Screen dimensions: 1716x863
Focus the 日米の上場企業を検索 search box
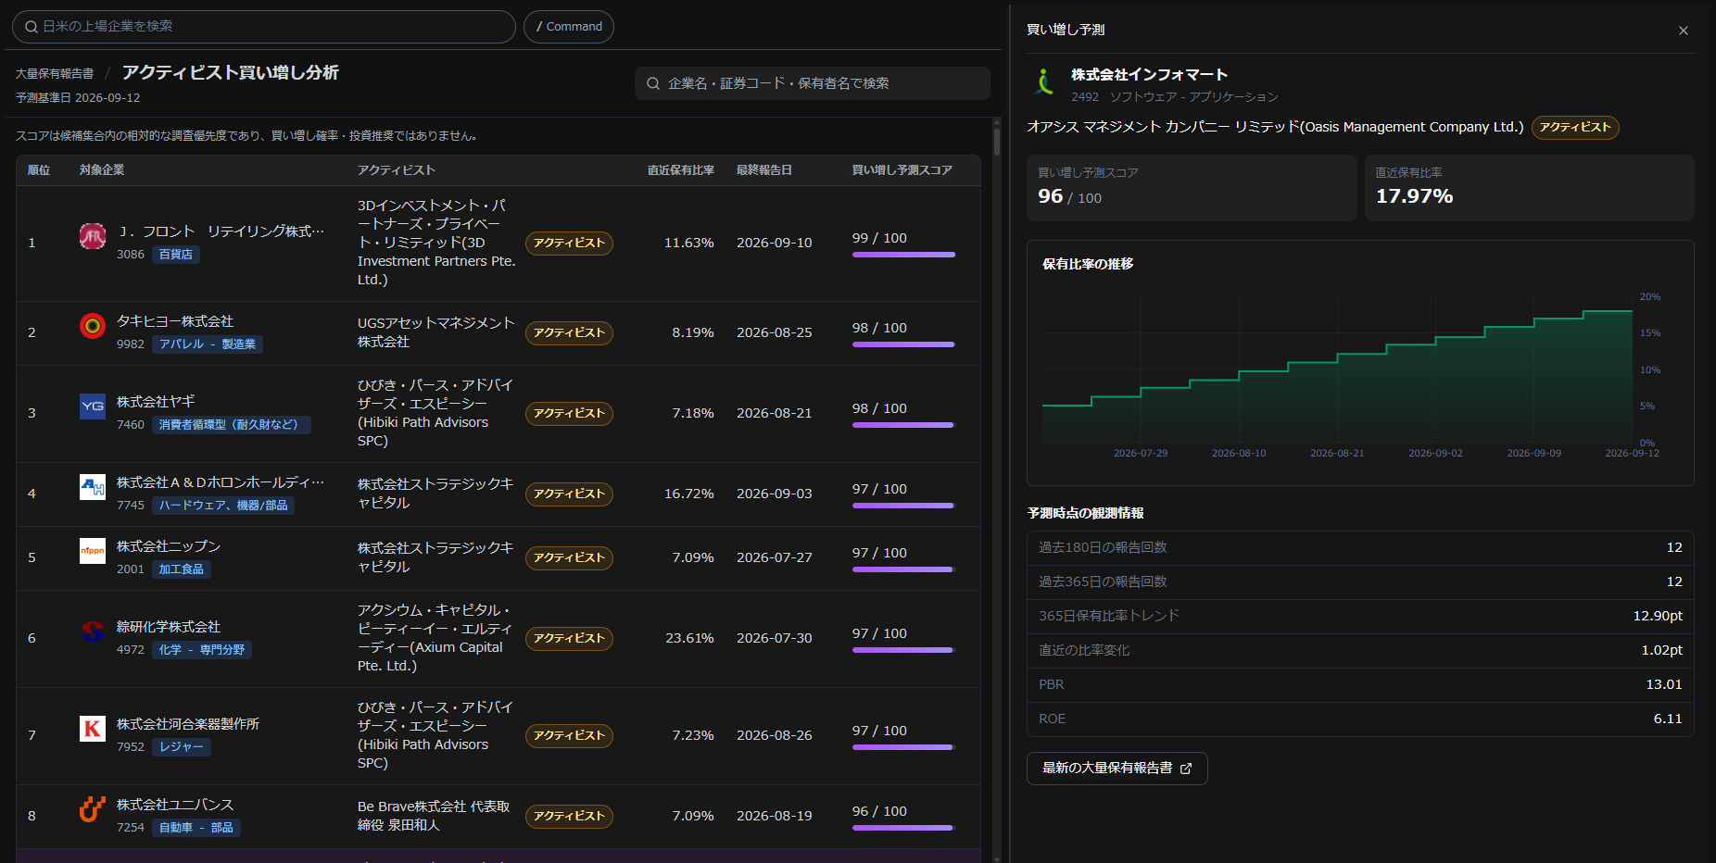(x=264, y=27)
